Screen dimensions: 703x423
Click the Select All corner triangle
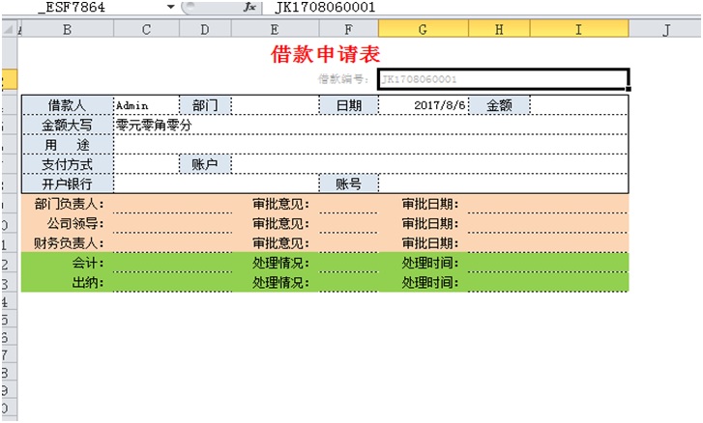pyautogui.click(x=10, y=29)
